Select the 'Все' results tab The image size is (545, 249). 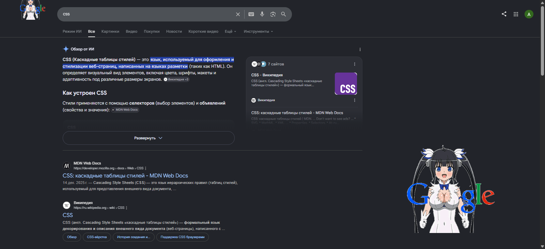click(x=92, y=31)
